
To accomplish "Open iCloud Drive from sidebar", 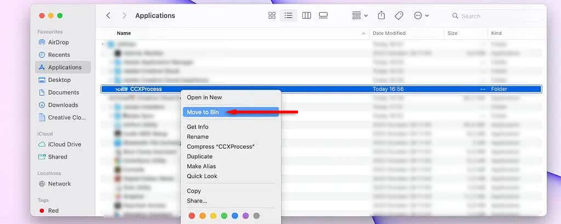I will pyautogui.click(x=65, y=144).
